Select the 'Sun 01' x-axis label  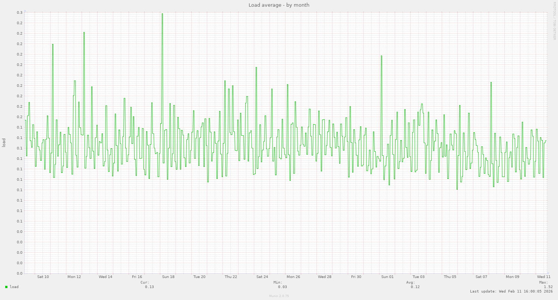pyautogui.click(x=388, y=277)
